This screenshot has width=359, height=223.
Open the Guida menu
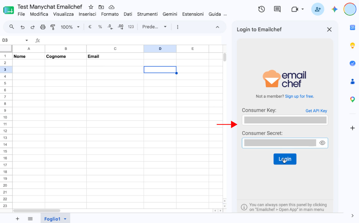tap(215, 14)
